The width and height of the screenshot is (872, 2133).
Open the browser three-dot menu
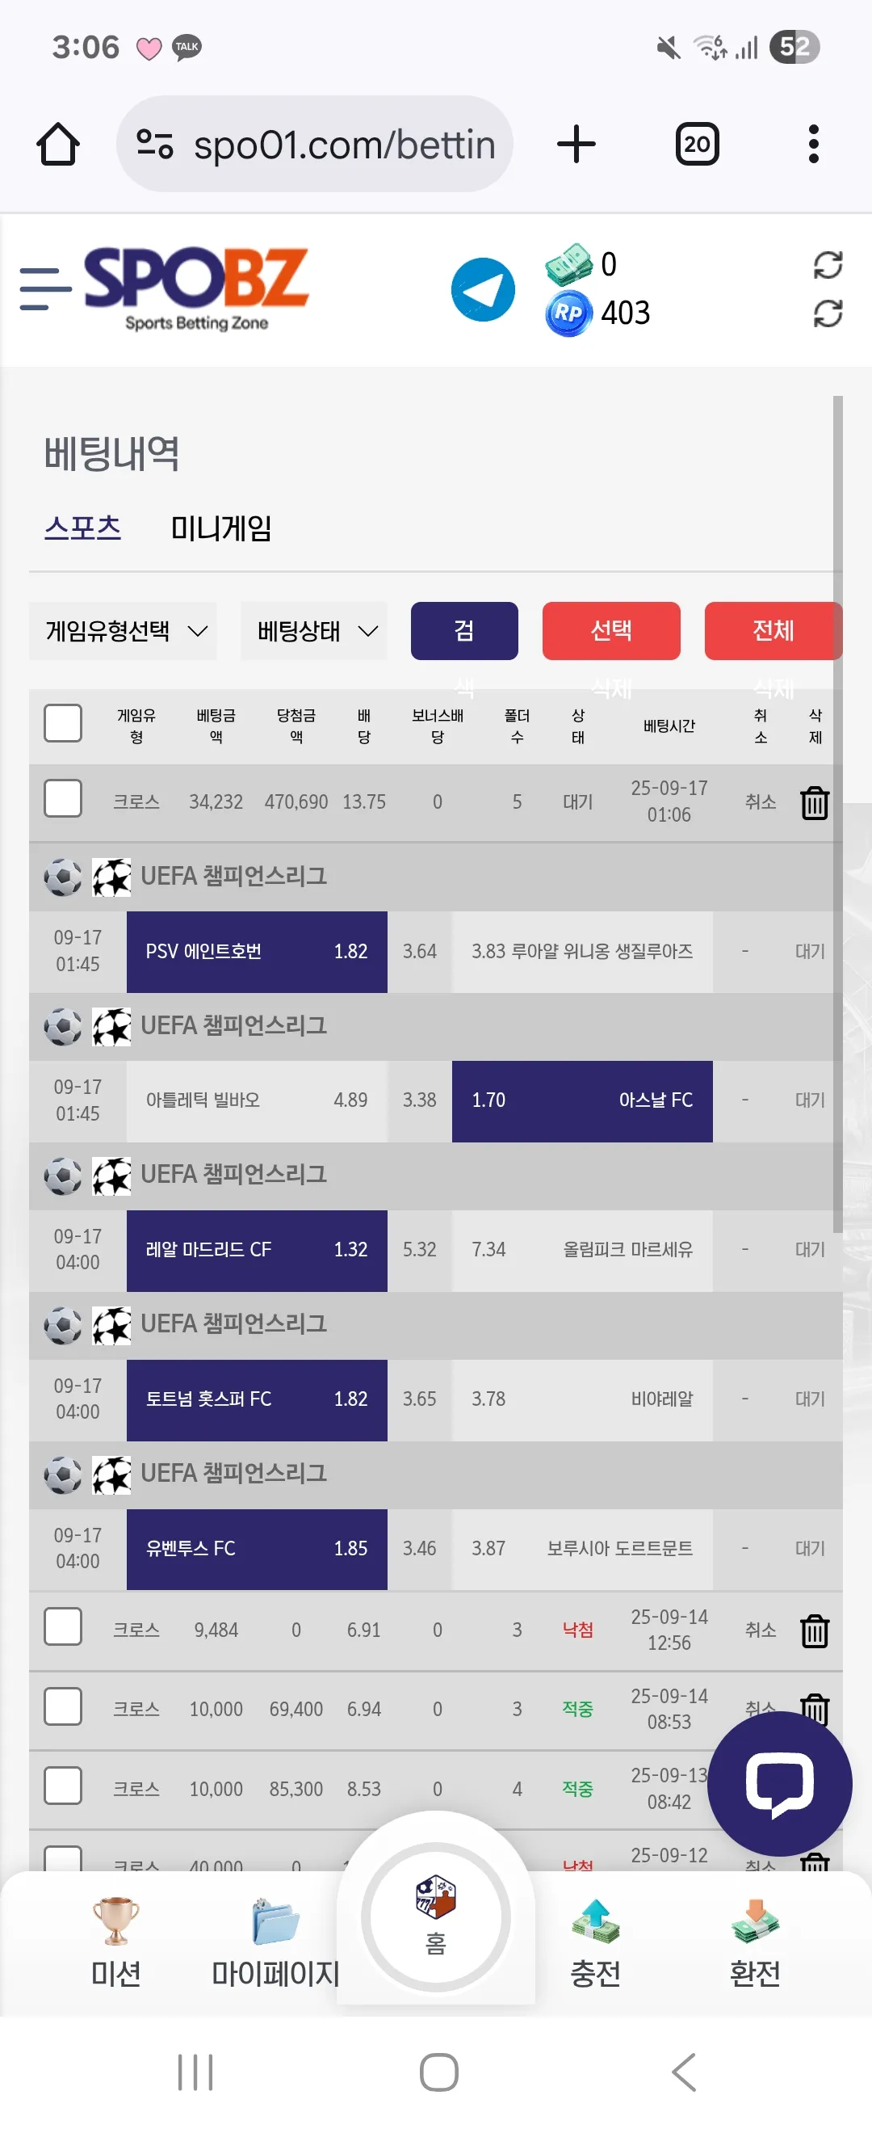click(813, 144)
